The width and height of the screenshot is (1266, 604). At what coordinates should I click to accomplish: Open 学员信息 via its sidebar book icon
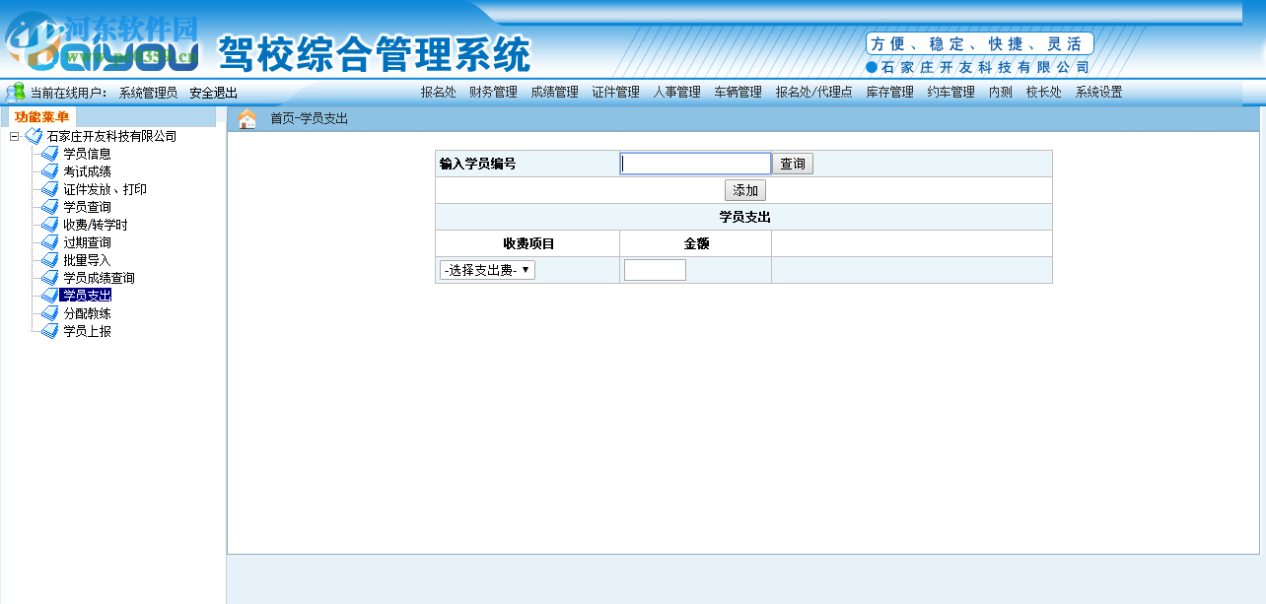coord(49,154)
